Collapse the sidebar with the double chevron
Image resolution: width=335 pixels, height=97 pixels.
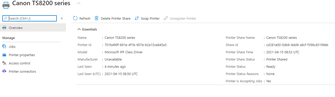click(x=62, y=18)
